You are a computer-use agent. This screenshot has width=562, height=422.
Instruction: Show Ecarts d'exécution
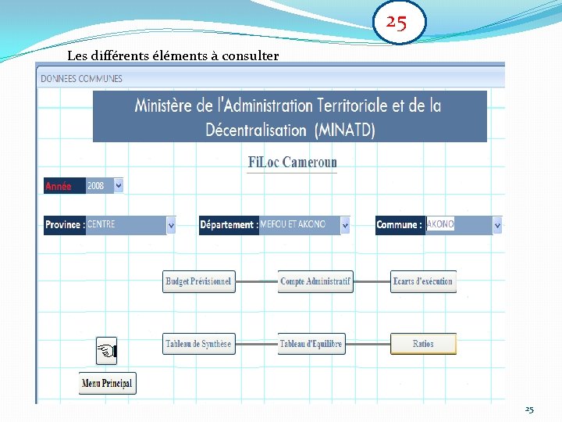point(423,281)
